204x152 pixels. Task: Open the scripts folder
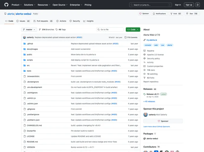point(30,60)
